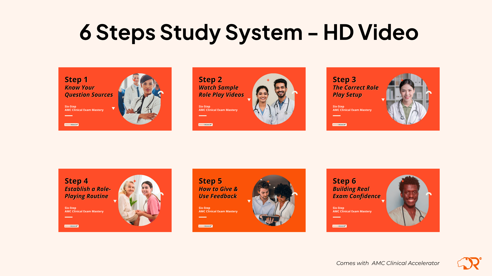
Task: Click the red sparkle on Step 2 photo
Action: pyautogui.click(x=268, y=80)
